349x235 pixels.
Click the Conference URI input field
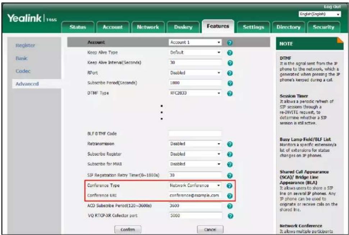(195, 195)
